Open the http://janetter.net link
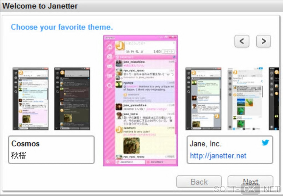283x196 pixels. point(218,156)
